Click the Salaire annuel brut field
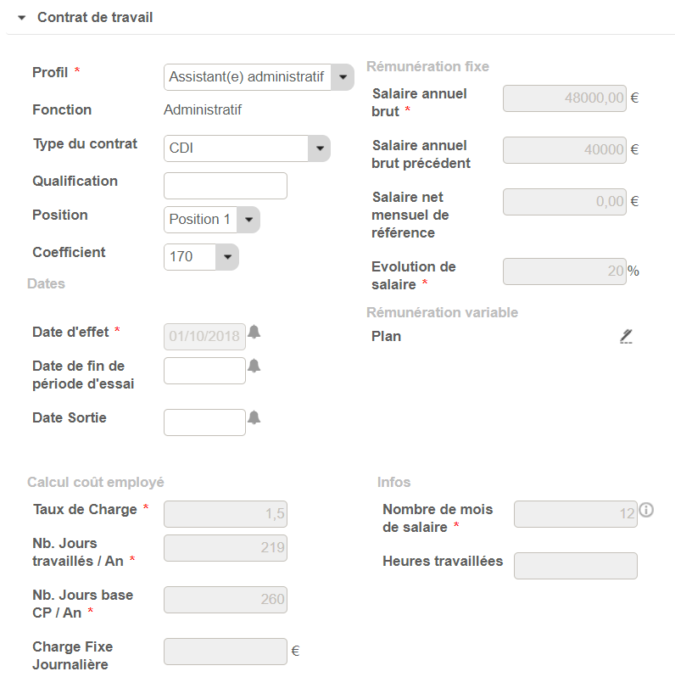Image resolution: width=675 pixels, height=677 pixels. pyautogui.click(x=565, y=98)
